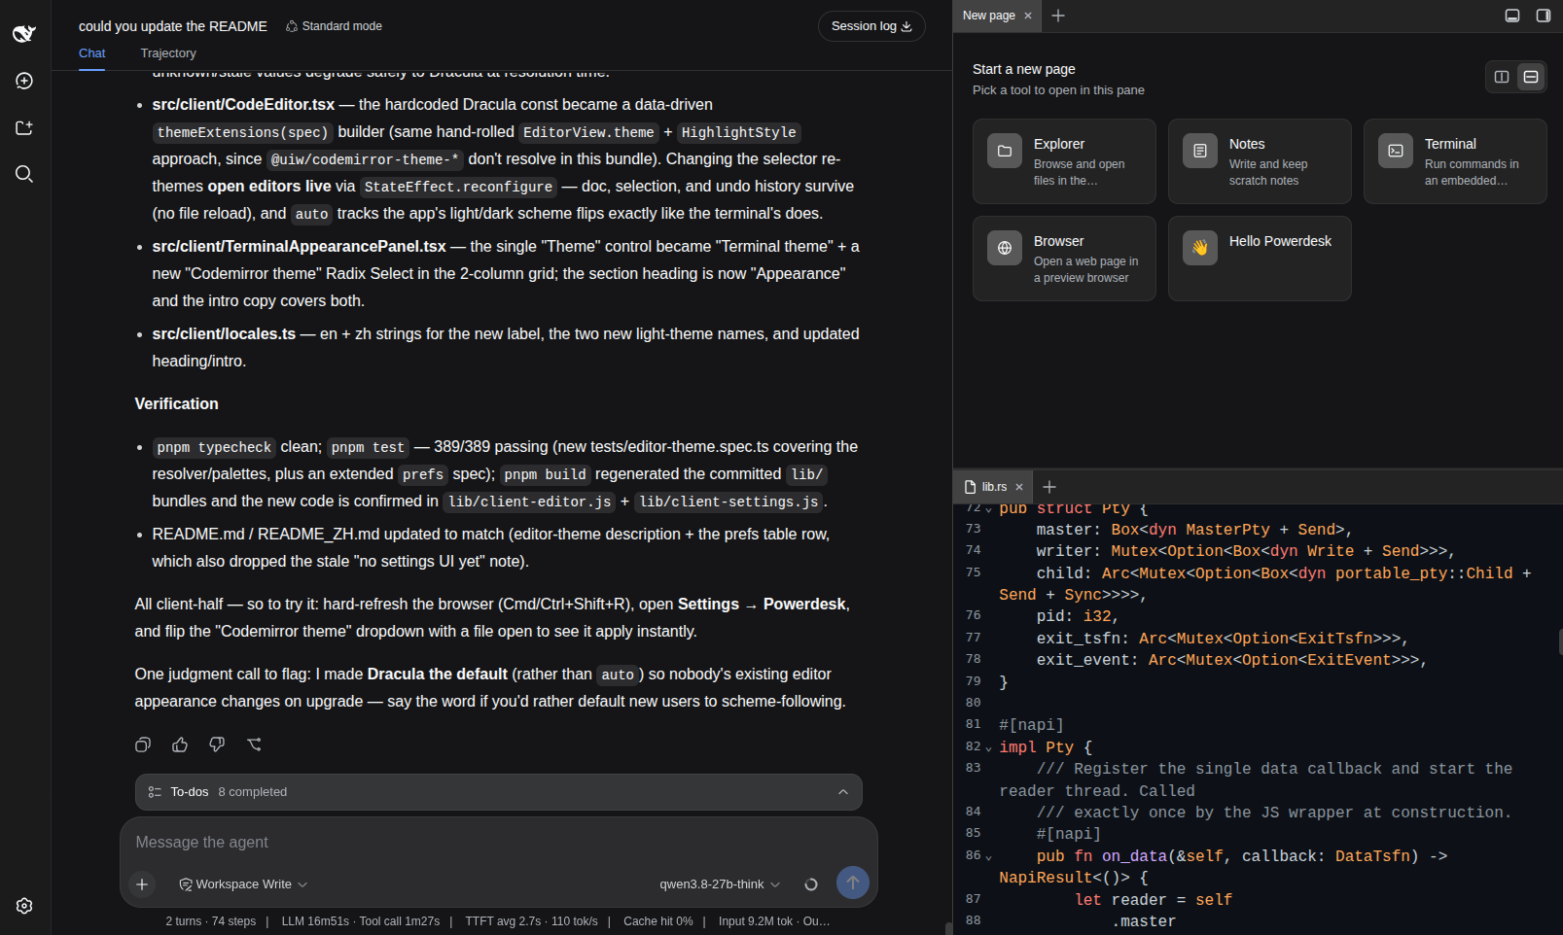Image resolution: width=1563 pixels, height=935 pixels.
Task: Add a new tab in the top pane
Action: [x=1058, y=16]
